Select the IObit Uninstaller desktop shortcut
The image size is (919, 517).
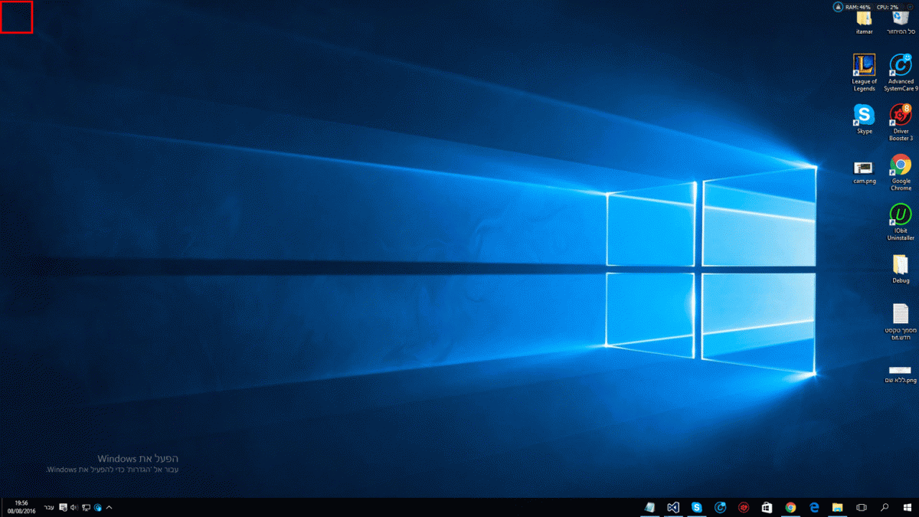(x=901, y=222)
